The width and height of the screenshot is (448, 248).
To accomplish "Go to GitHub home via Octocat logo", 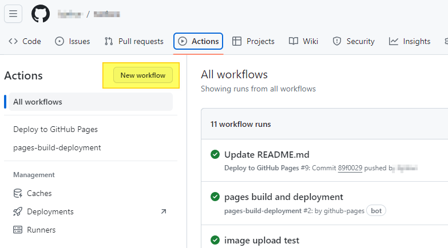I will 41,13.
